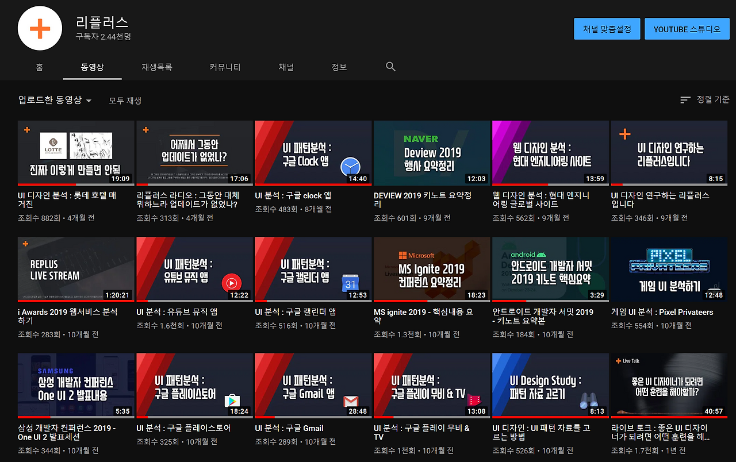Play the 유튜브 뮤직 앱 thumbnail
The height and width of the screenshot is (462, 736).
(x=194, y=269)
